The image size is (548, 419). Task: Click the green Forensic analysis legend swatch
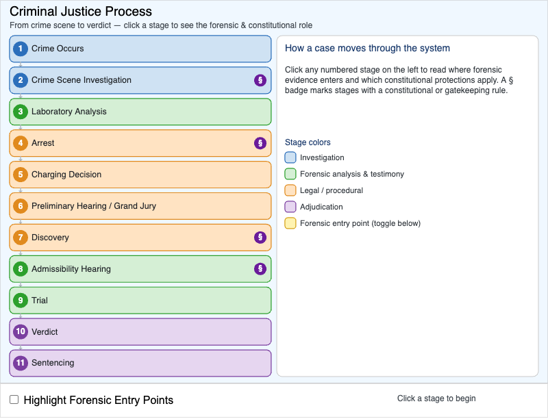click(x=290, y=174)
